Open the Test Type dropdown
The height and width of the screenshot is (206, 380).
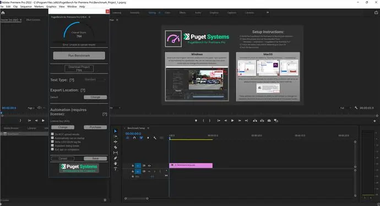[x=95, y=79]
